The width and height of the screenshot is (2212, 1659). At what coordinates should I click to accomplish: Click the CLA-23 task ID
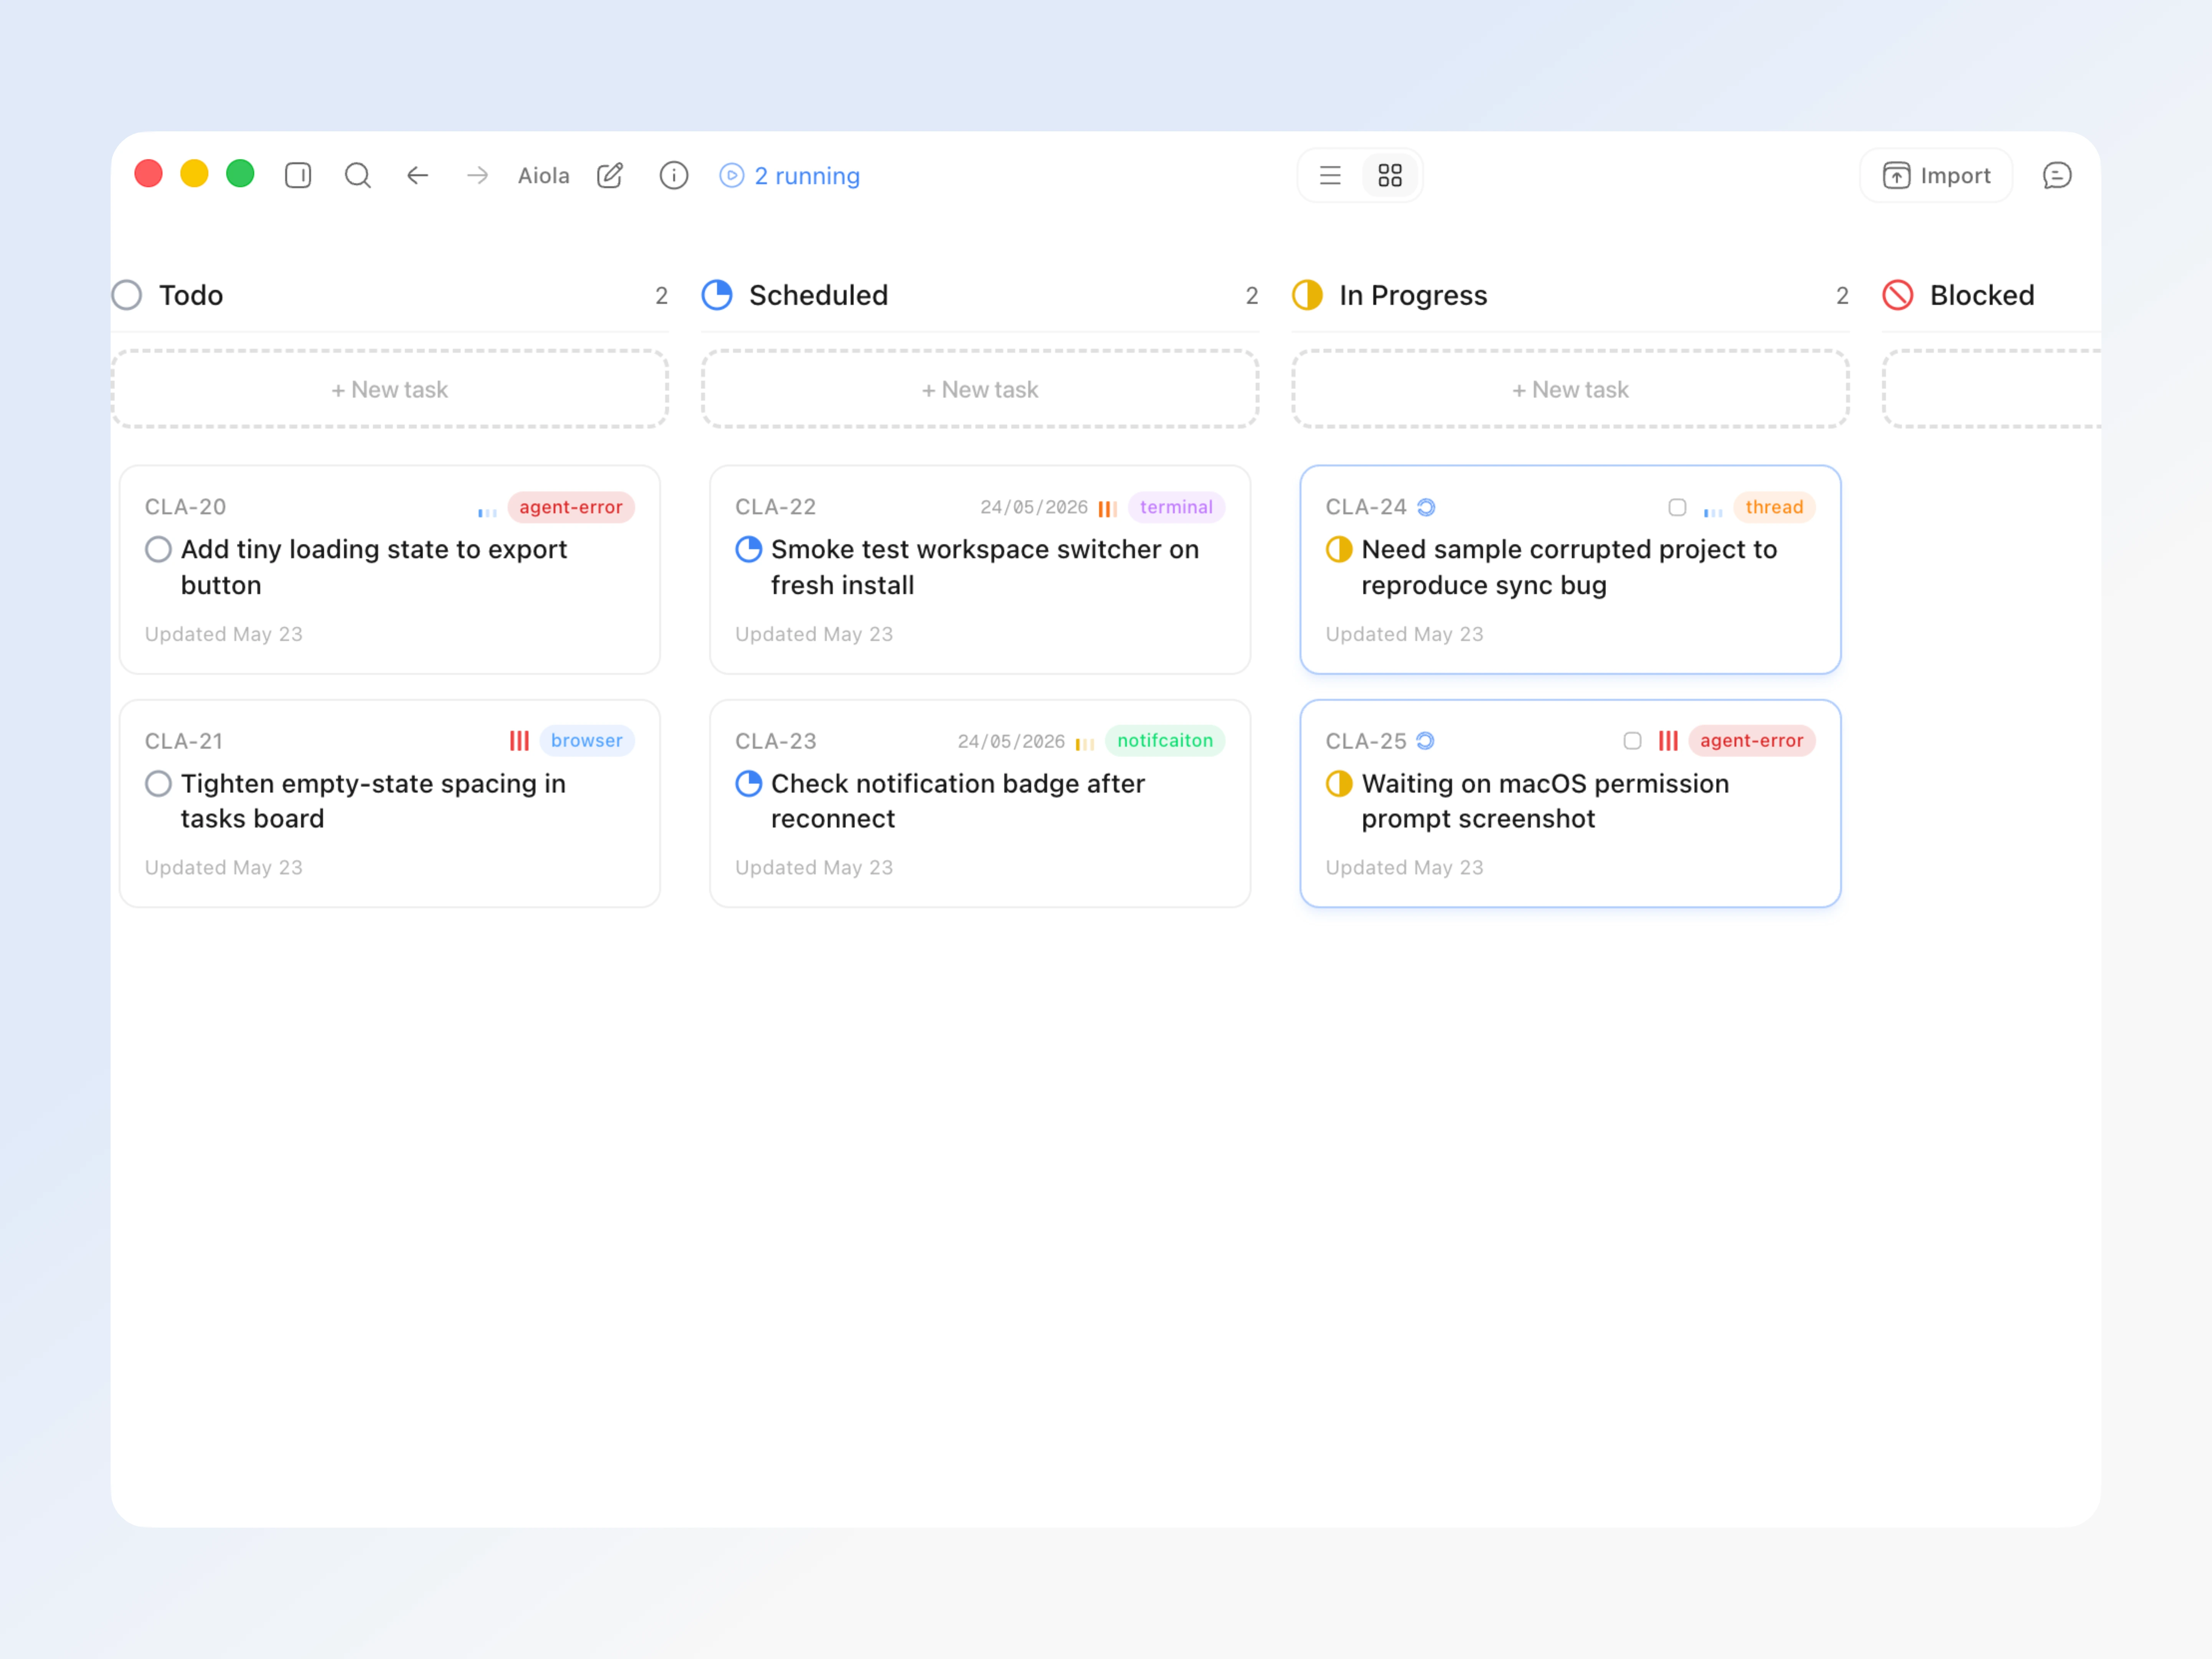point(776,741)
